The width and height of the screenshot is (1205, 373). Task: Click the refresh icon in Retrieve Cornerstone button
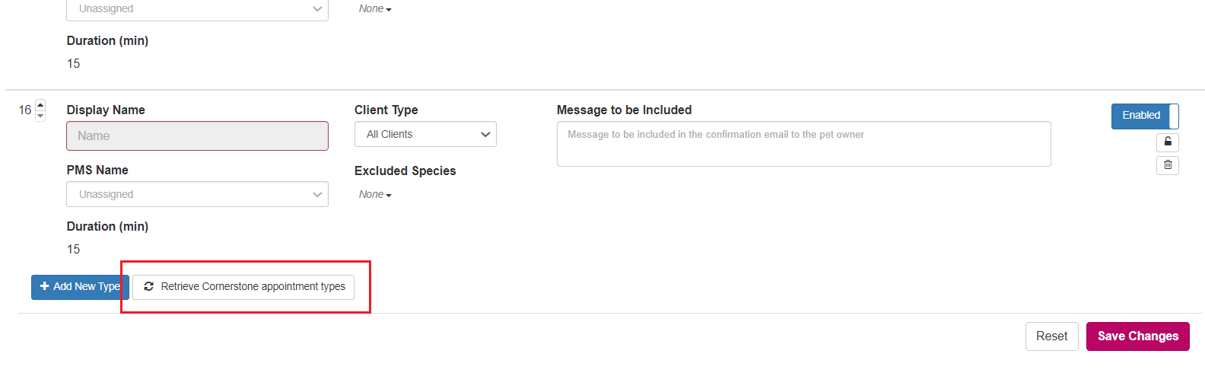click(148, 286)
